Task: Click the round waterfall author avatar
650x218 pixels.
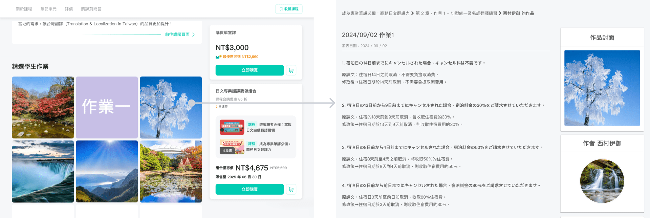Action: 602,181
